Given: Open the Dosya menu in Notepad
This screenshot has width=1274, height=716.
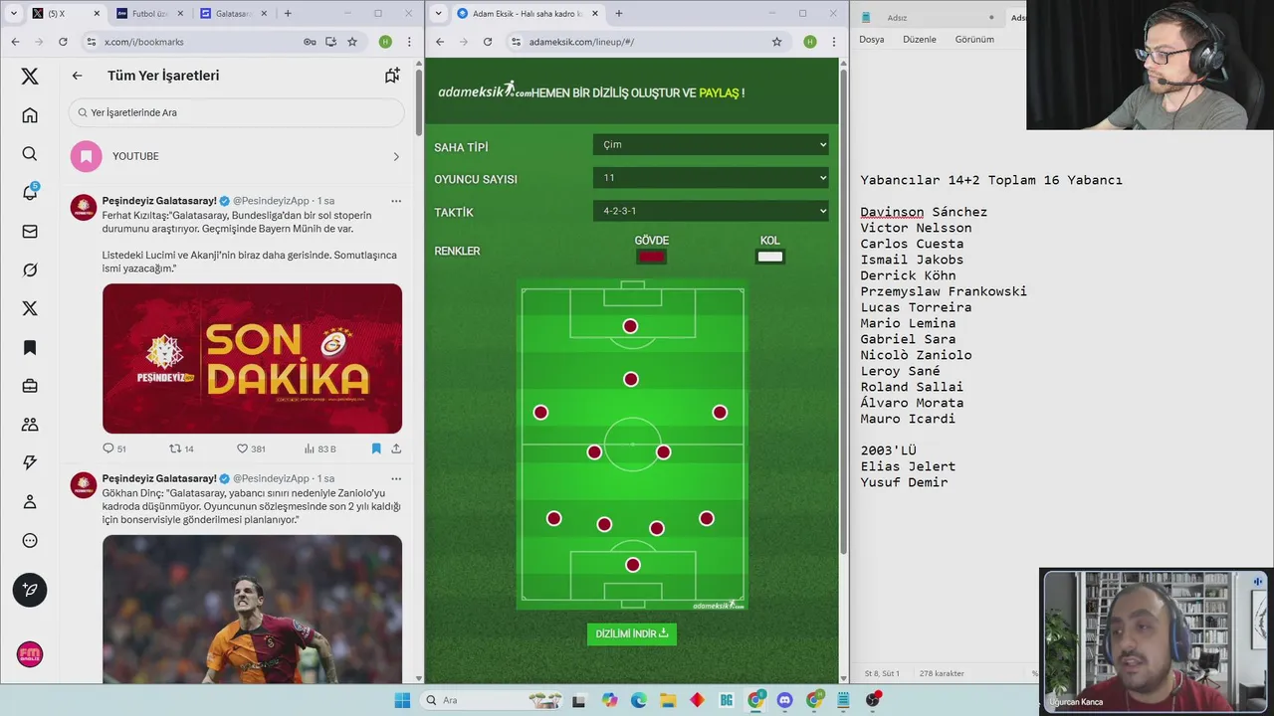Looking at the screenshot, I should tap(872, 40).
